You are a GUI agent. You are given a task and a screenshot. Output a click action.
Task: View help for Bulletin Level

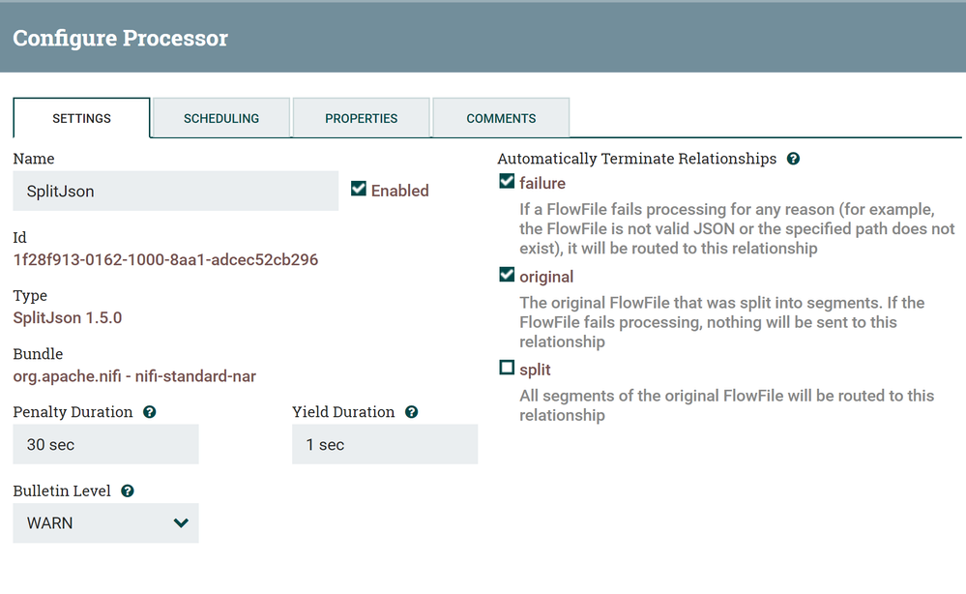tap(127, 490)
